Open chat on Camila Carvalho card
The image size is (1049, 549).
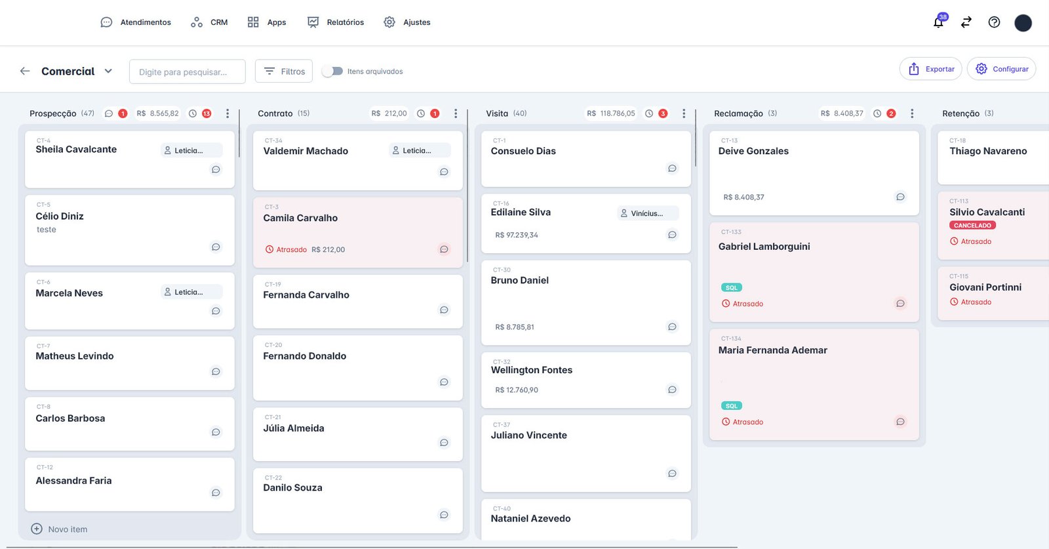[x=444, y=249]
